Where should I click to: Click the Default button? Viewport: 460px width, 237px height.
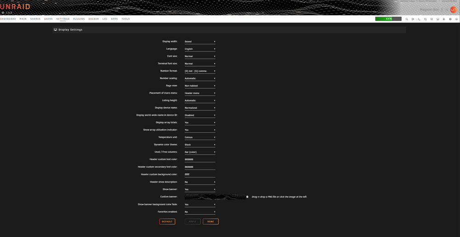pos(167,221)
